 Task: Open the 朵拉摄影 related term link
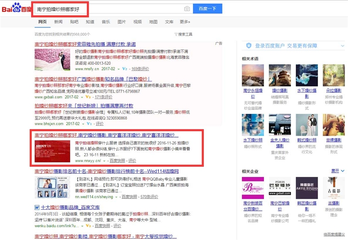coord(333,90)
